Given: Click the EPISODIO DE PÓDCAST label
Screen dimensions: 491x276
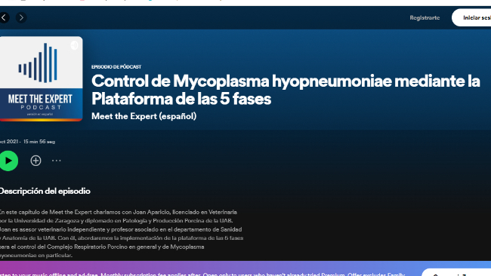Looking at the screenshot, I should (x=116, y=67).
